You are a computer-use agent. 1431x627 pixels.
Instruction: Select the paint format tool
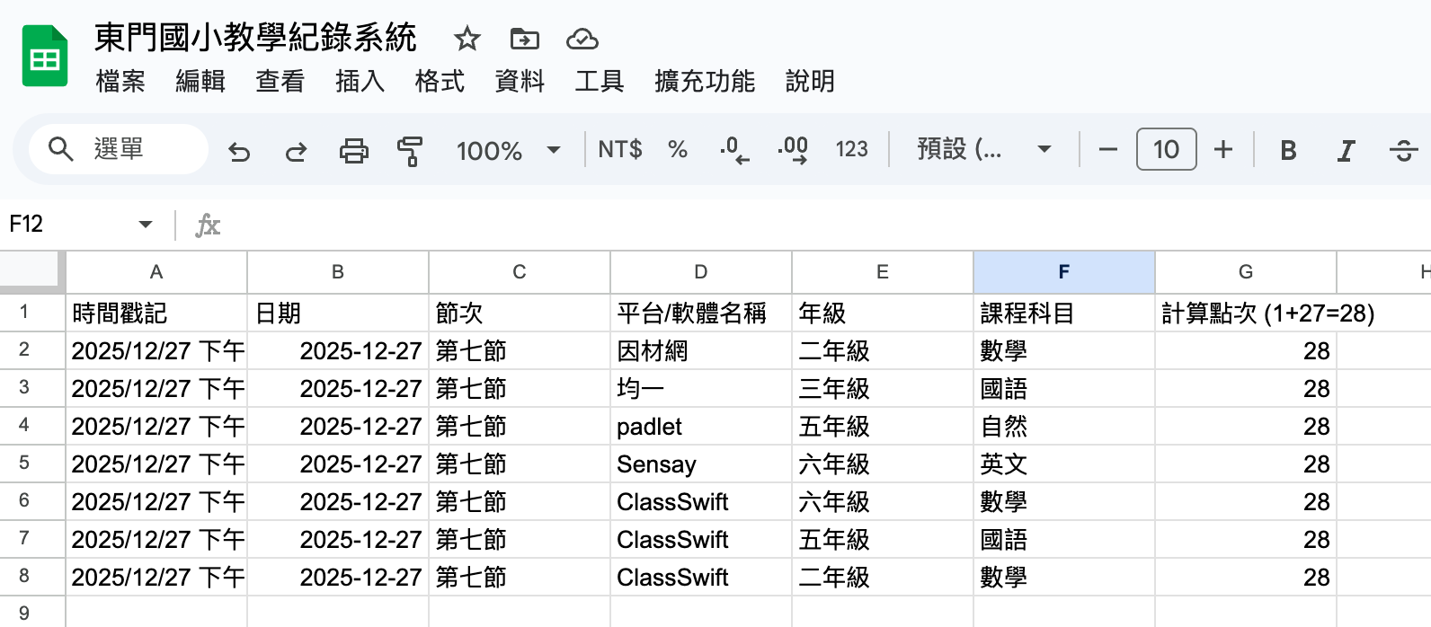[410, 150]
